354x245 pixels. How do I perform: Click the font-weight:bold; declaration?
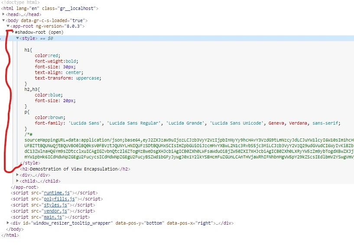(x=56, y=61)
